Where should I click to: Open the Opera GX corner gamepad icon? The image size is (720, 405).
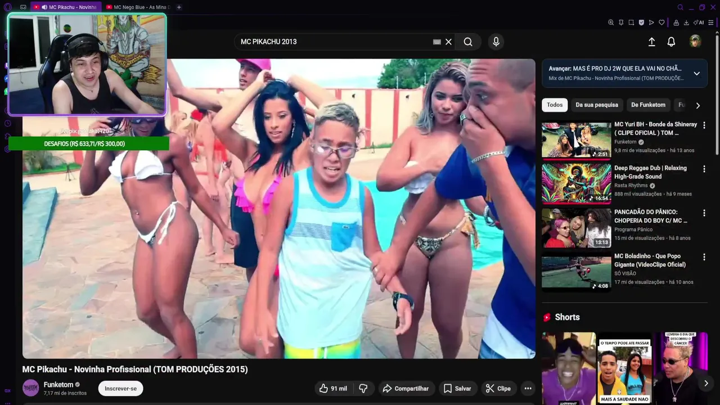tap(23, 7)
